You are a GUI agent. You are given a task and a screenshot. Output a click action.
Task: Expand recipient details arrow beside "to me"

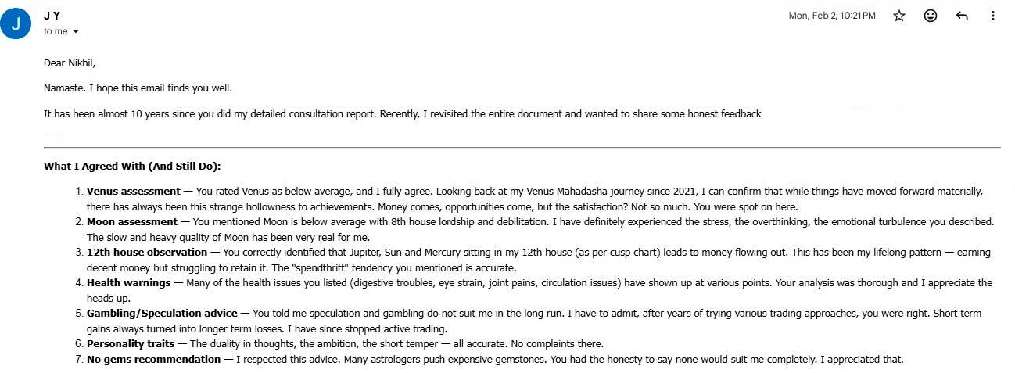coord(76,32)
